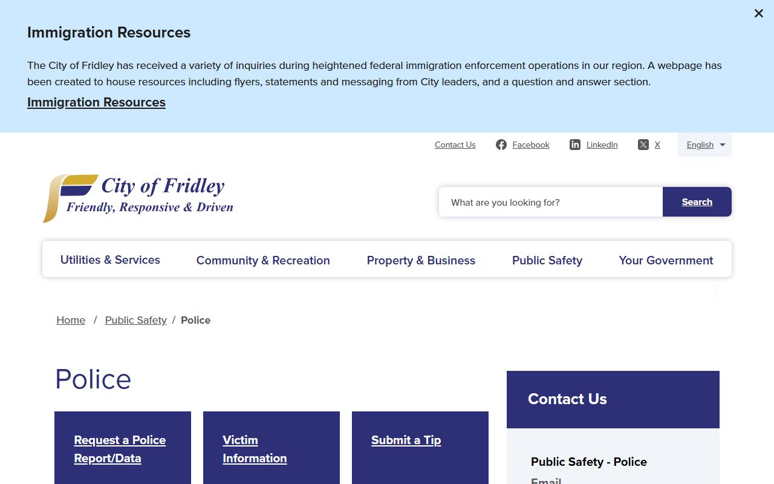
Task: Dismiss the Immigration Resources alert banner
Action: [758, 13]
